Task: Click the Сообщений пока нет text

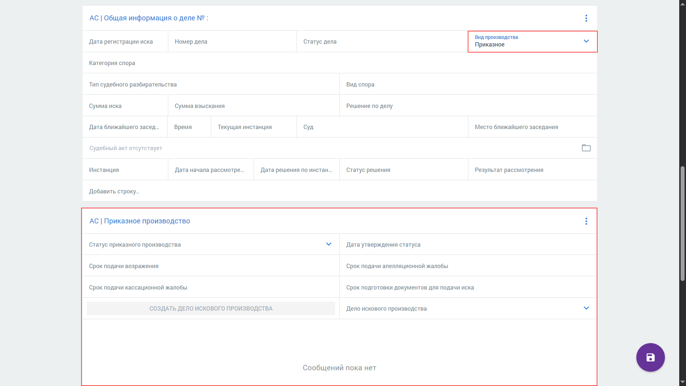Action: click(339, 368)
